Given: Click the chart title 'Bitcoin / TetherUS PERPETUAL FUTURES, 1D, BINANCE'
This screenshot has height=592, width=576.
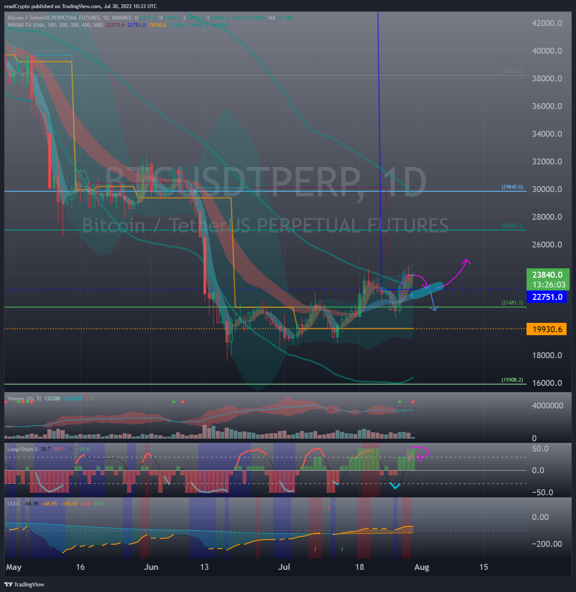Looking at the screenshot, I should point(69,18).
